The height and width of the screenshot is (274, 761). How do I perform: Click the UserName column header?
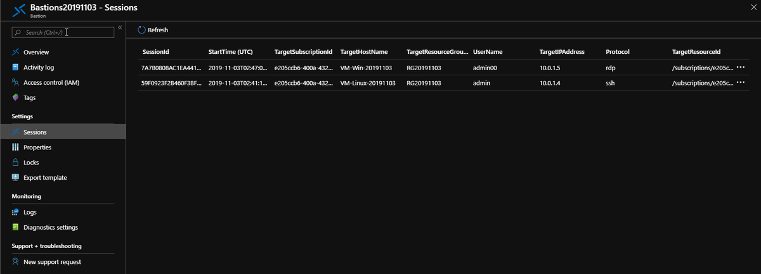(488, 51)
